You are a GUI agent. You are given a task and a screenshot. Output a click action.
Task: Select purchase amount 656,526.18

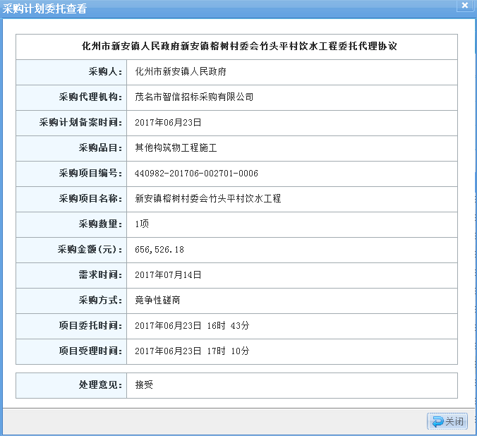pos(159,250)
